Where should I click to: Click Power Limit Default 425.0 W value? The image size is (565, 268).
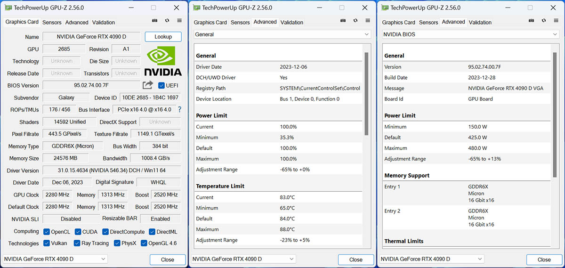478,138
